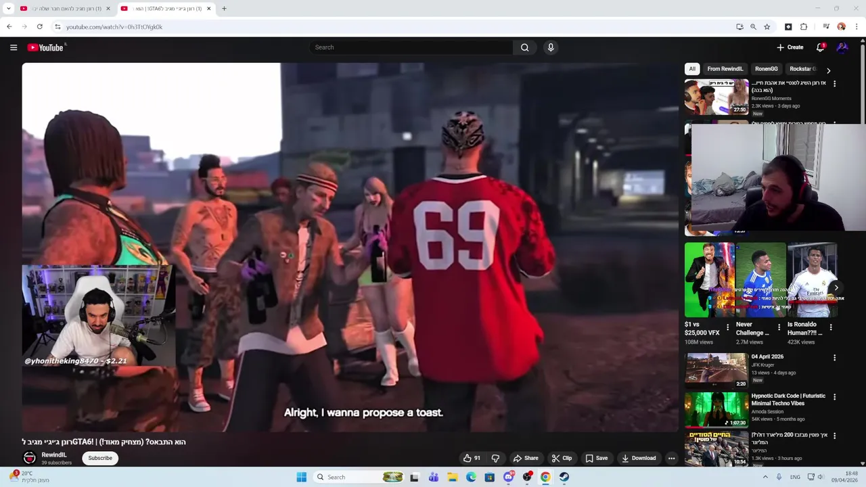Open options for the RonenGG Moments video

[834, 84]
